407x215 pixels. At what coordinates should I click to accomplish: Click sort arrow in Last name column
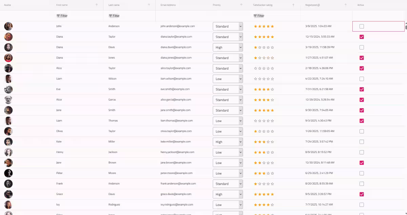coord(149,5)
